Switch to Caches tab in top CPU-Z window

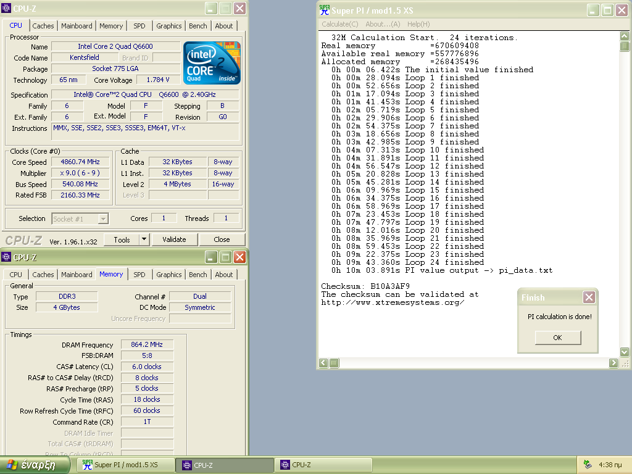[43, 26]
